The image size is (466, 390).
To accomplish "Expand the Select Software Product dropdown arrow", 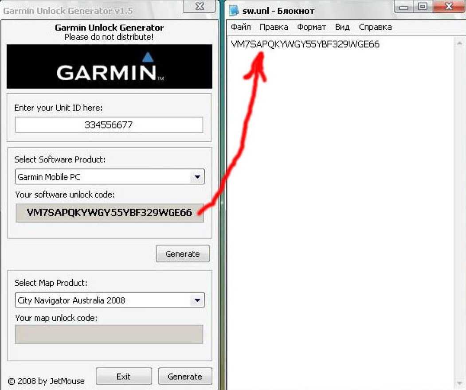I will (x=197, y=177).
